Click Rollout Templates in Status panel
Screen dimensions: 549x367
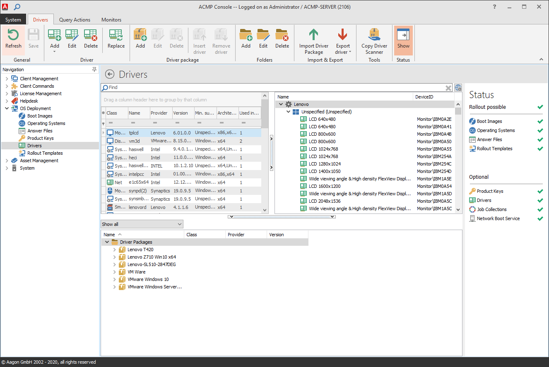[494, 149]
